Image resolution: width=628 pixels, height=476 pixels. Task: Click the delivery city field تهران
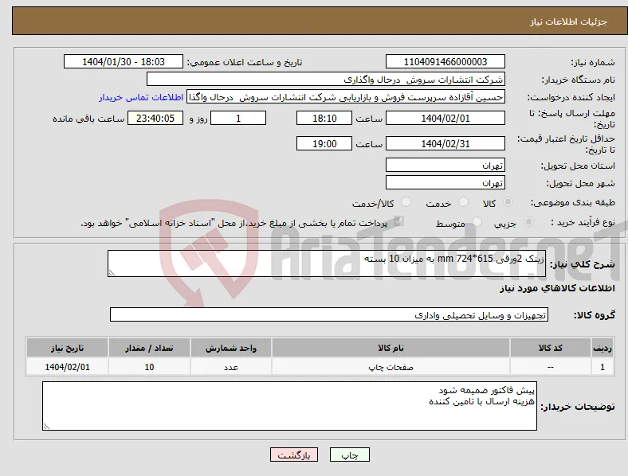[x=445, y=182]
